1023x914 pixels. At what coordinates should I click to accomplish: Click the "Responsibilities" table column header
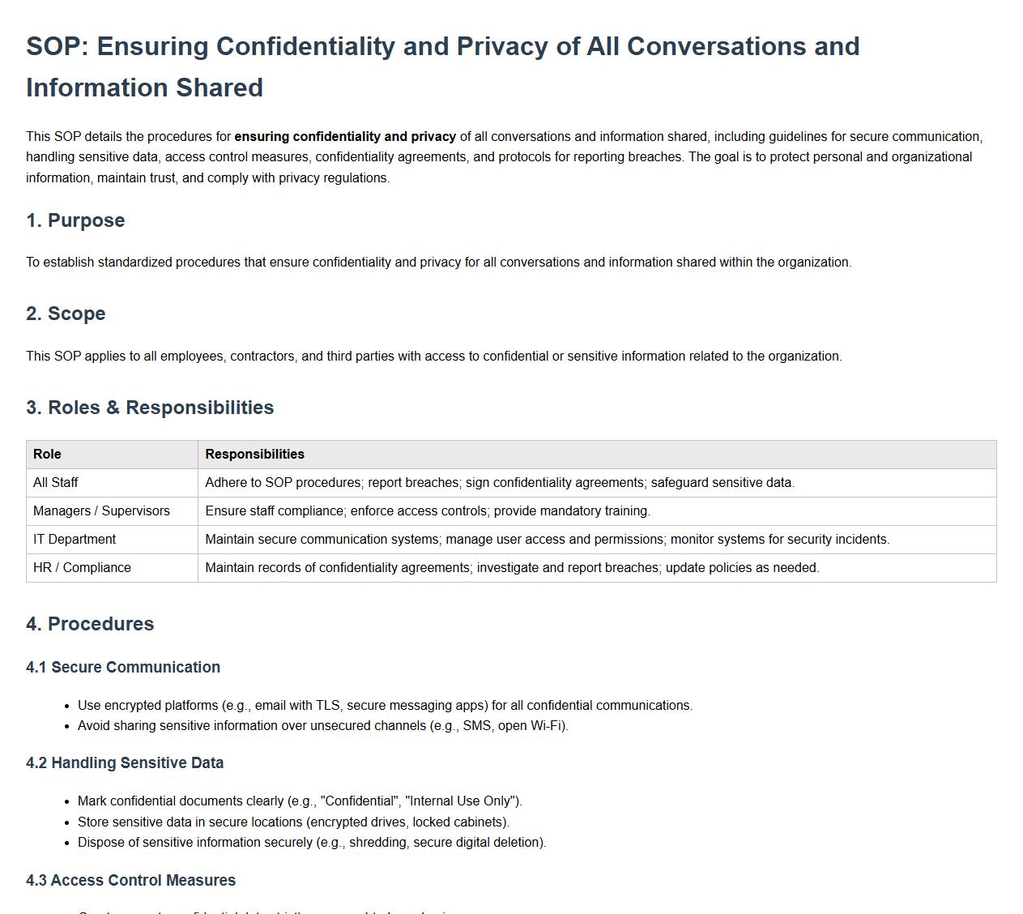(254, 455)
